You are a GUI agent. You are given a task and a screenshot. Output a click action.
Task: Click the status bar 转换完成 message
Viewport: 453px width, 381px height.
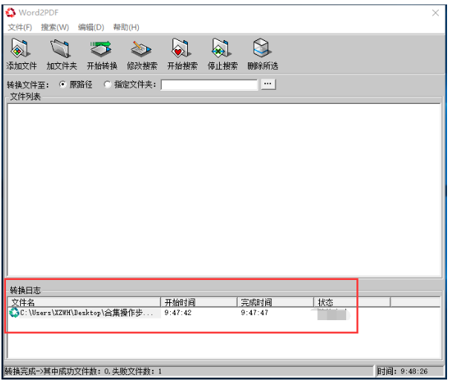[x=83, y=371]
